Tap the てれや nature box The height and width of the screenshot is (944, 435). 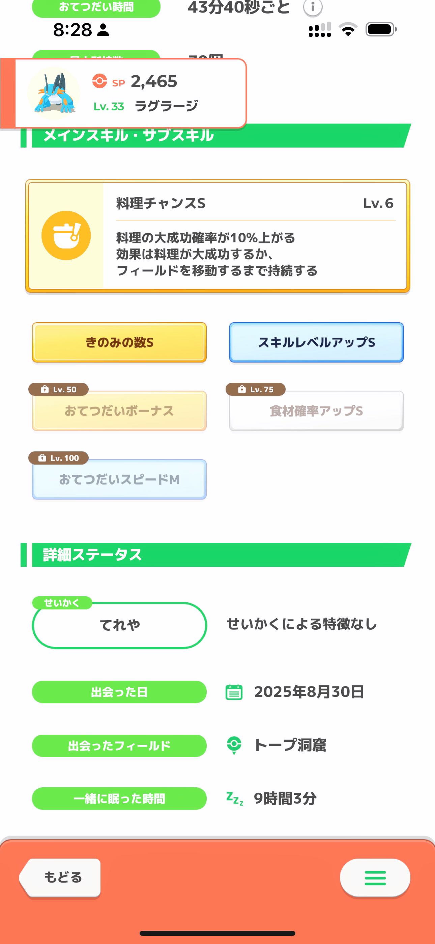pyautogui.click(x=119, y=625)
